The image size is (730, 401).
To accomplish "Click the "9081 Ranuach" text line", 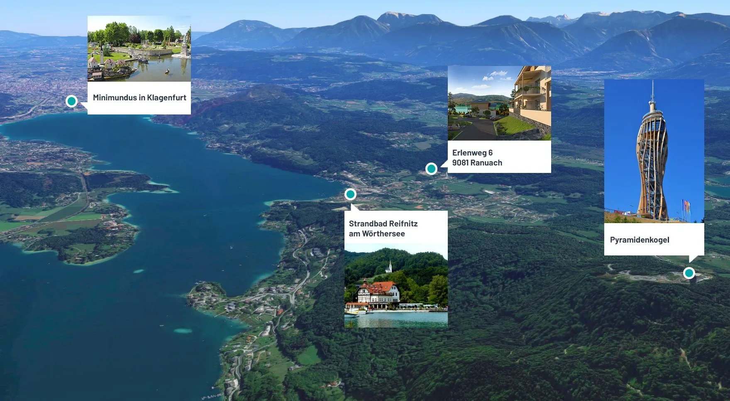I will point(477,163).
